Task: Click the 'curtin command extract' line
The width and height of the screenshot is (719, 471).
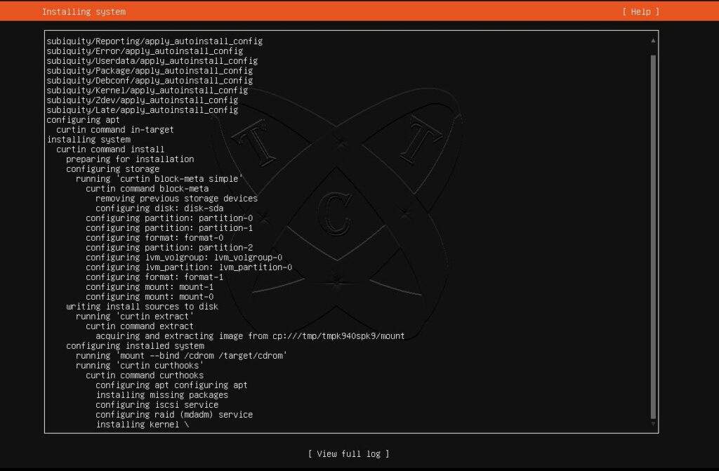Action: [x=140, y=326]
